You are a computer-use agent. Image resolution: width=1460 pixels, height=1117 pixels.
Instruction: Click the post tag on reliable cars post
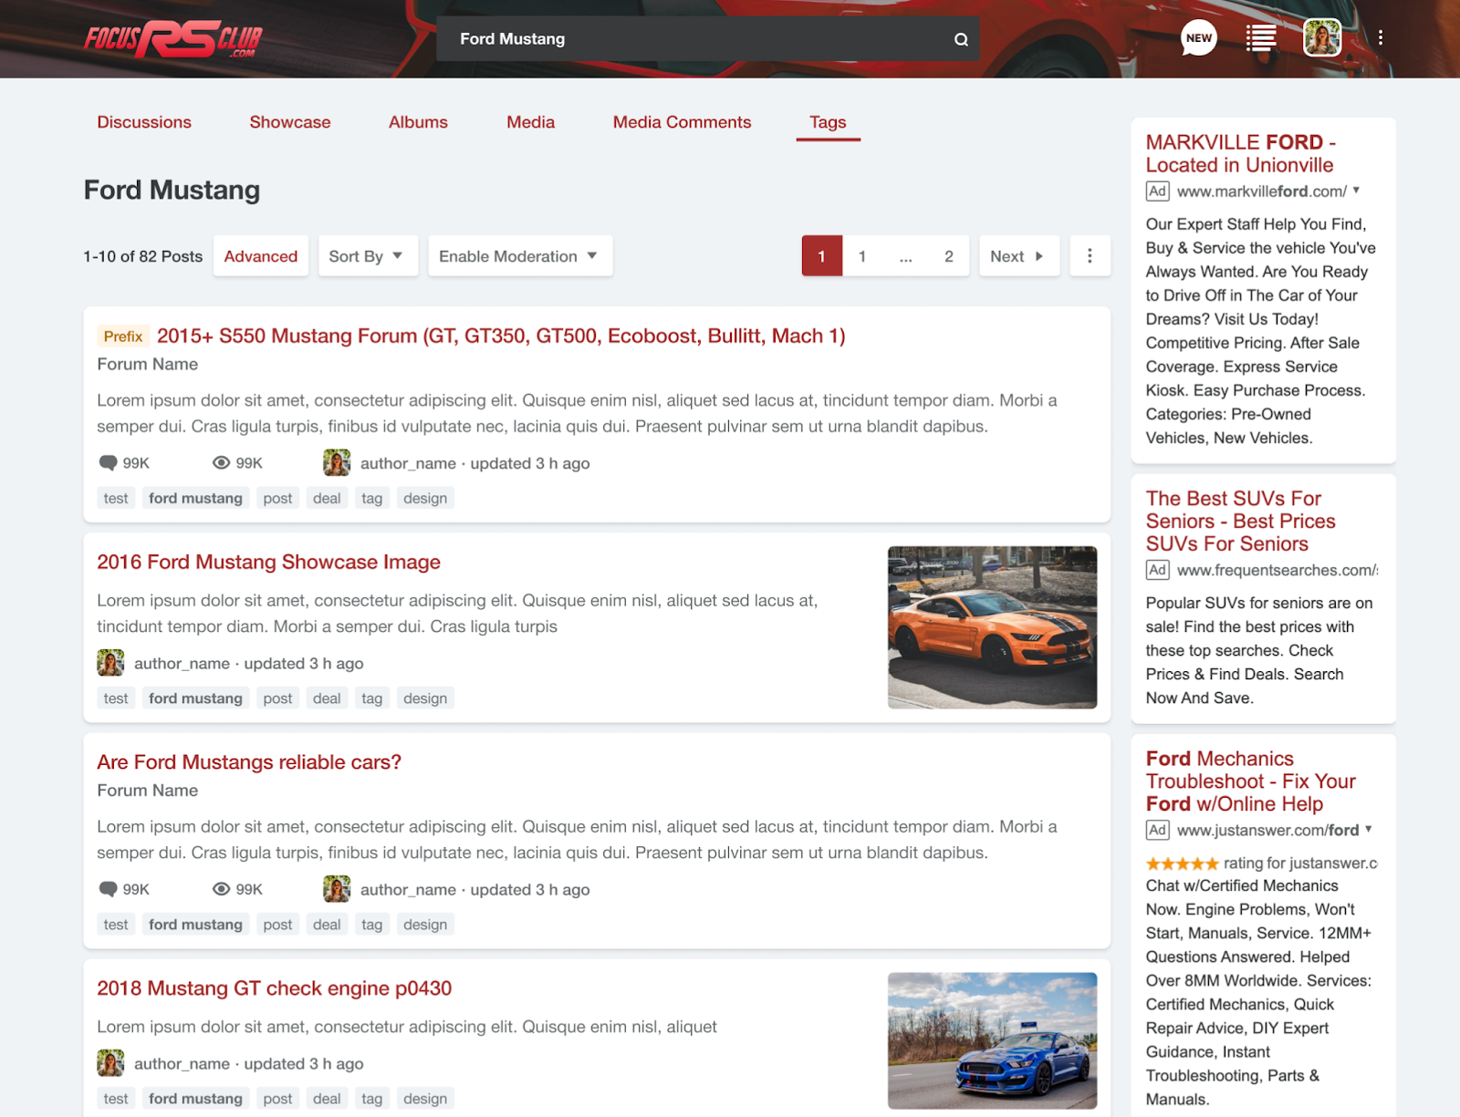(x=277, y=925)
